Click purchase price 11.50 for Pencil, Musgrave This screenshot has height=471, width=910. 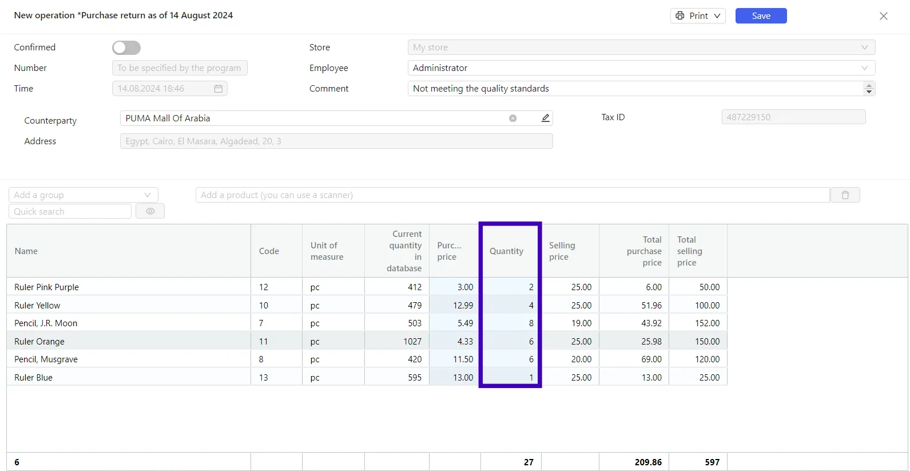point(455,359)
